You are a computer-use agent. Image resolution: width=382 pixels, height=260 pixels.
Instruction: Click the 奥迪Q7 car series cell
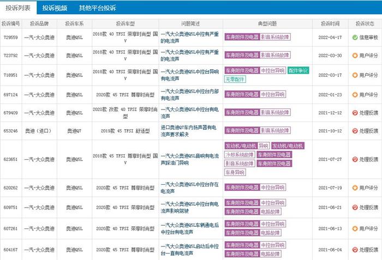point(74,131)
